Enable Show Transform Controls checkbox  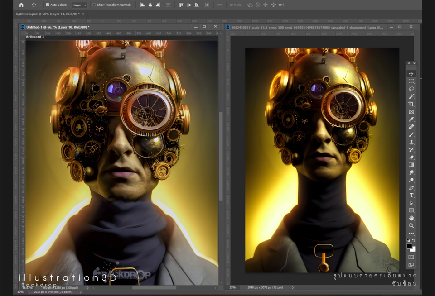[x=94, y=5]
